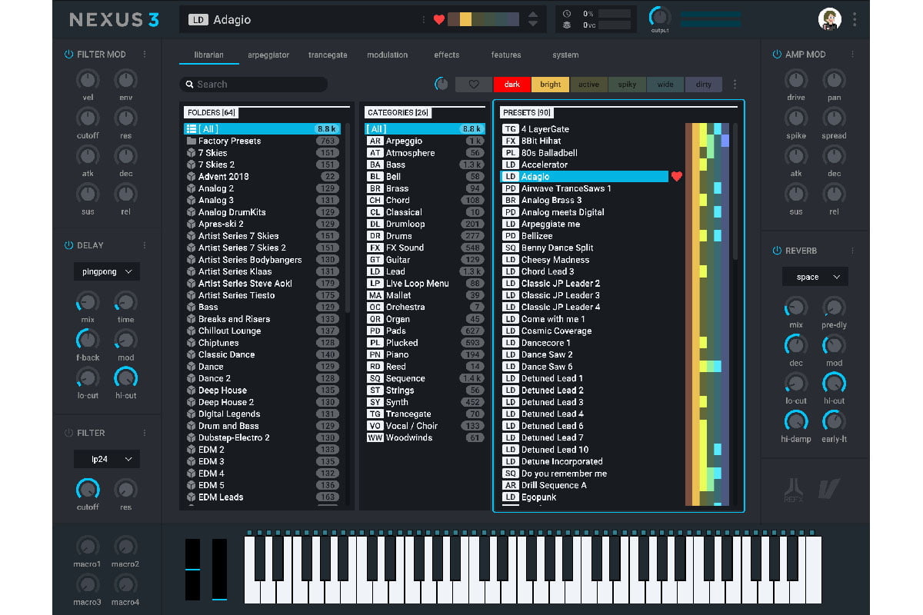Toggle the 'dark' tag filter
Screen dimensions: 923x615
coord(512,85)
